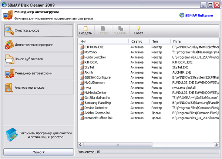Click path of Go!Zilla Go.exe

(195, 98)
